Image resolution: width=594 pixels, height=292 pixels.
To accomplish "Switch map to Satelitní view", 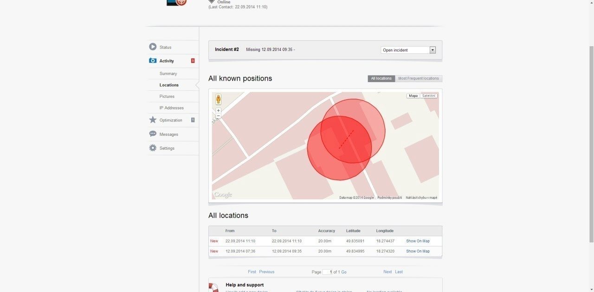I will (x=428, y=96).
